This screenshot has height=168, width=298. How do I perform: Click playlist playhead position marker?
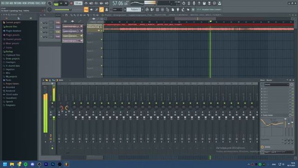pos(210,21)
